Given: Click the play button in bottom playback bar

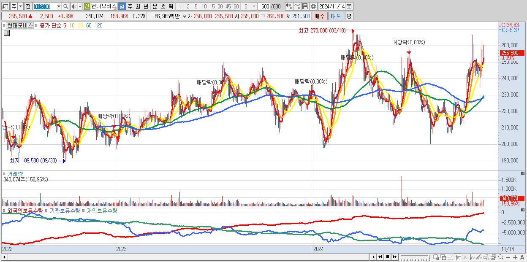Looking at the screenshot, I should click(373, 257).
